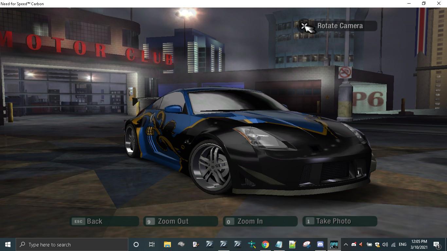447x251 pixels.
Task: Launch Google Chrome from the taskbar
Action: (265, 244)
